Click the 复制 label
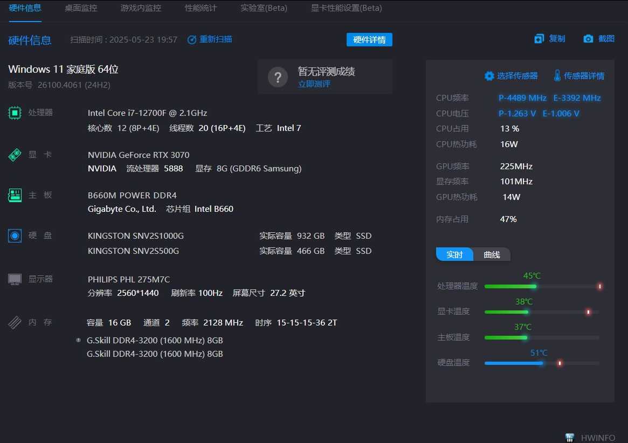The height and width of the screenshot is (443, 628). pyautogui.click(x=557, y=38)
